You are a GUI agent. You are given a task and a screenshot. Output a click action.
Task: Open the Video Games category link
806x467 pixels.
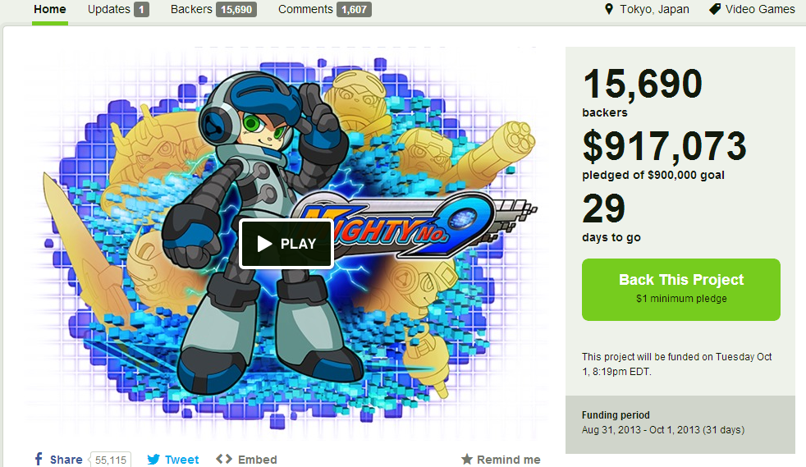coord(760,9)
